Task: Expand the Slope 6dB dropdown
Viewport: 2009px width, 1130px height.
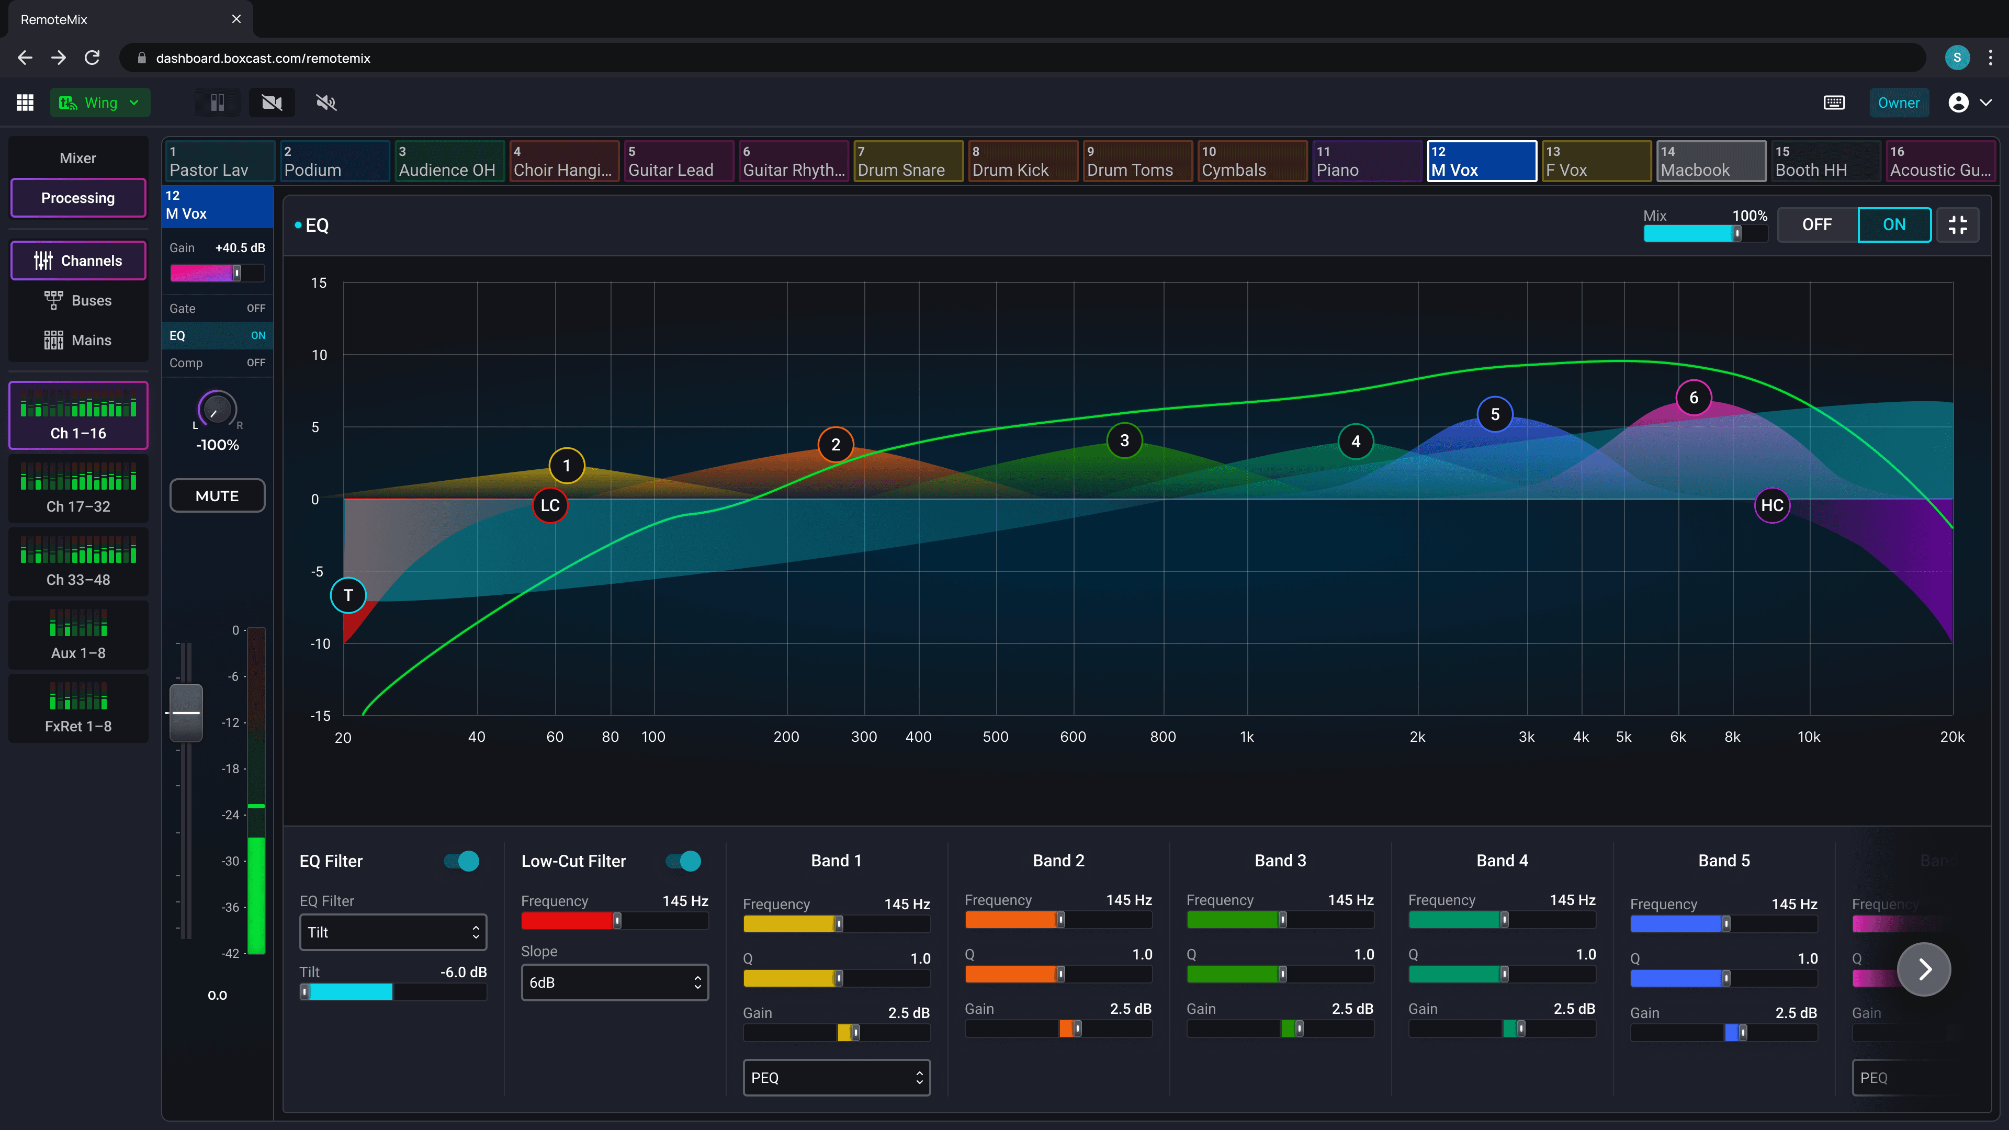Action: pos(615,982)
